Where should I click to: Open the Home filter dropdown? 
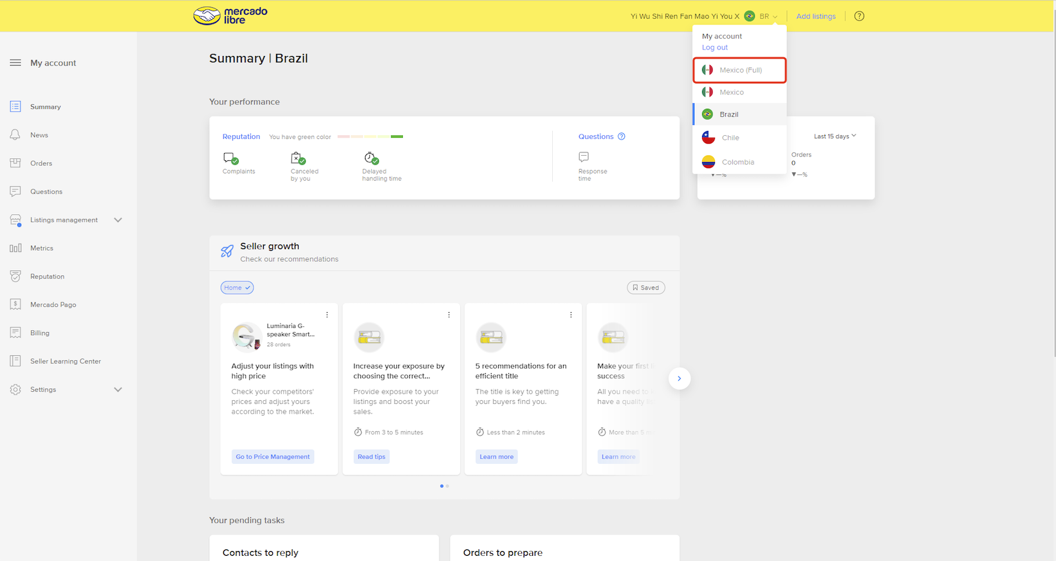coord(237,288)
